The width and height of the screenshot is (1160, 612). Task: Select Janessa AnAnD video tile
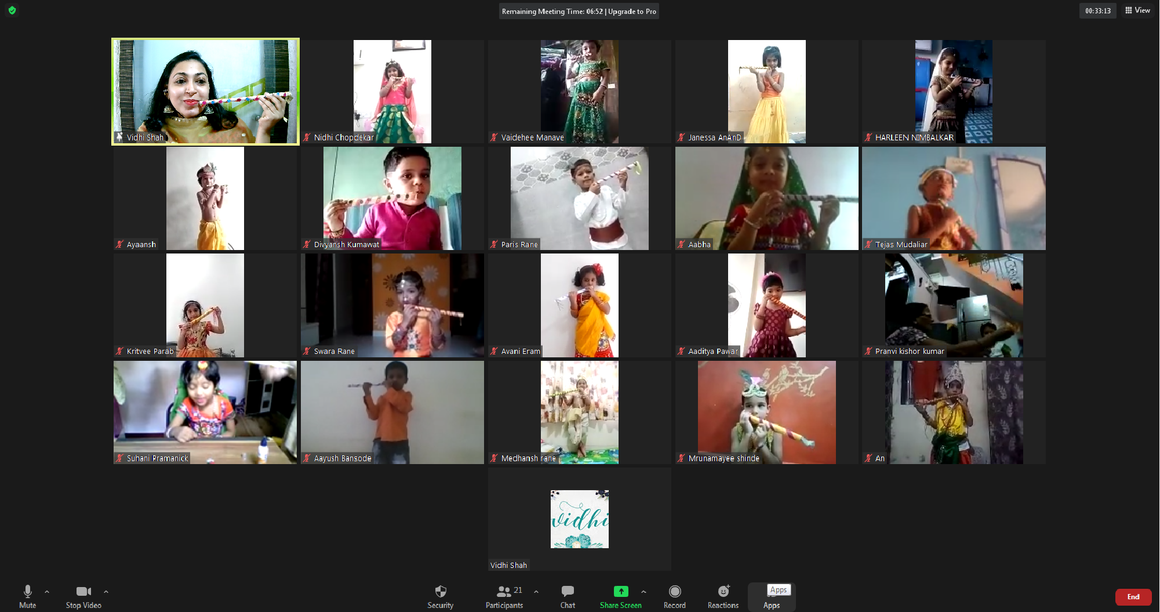[766, 91]
